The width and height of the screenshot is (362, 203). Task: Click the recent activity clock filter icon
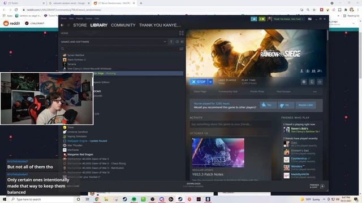click(177, 42)
